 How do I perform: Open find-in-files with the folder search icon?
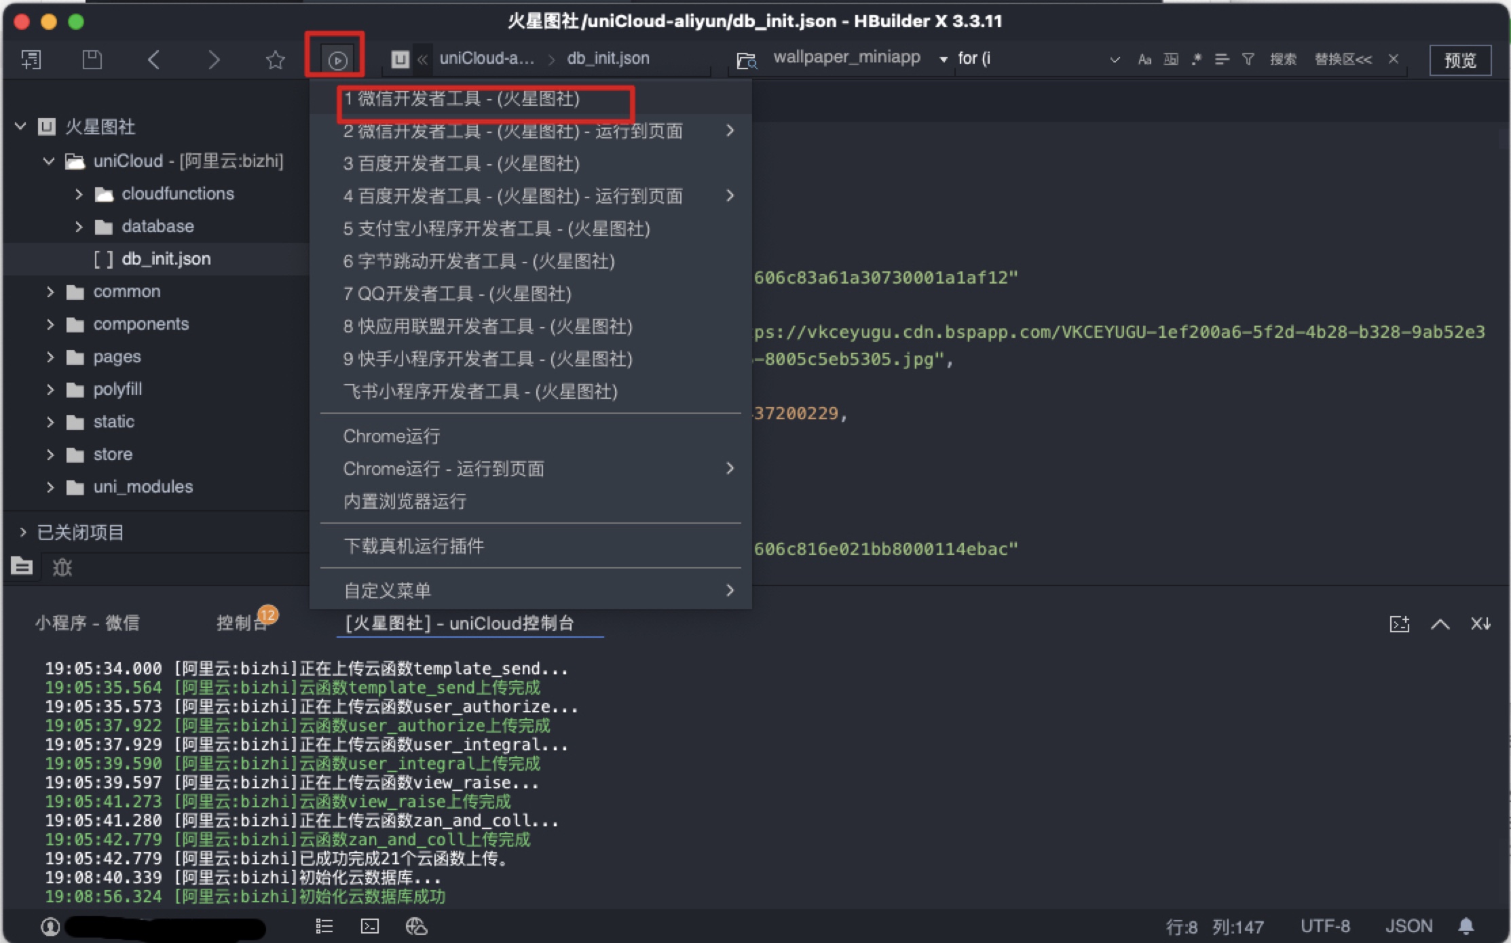coord(745,60)
